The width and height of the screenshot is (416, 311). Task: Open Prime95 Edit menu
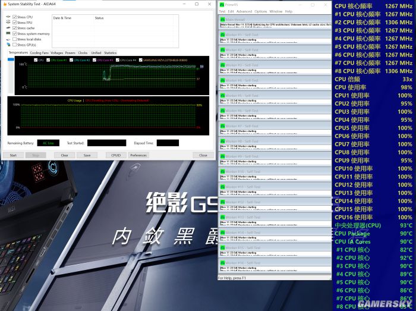(x=231, y=11)
